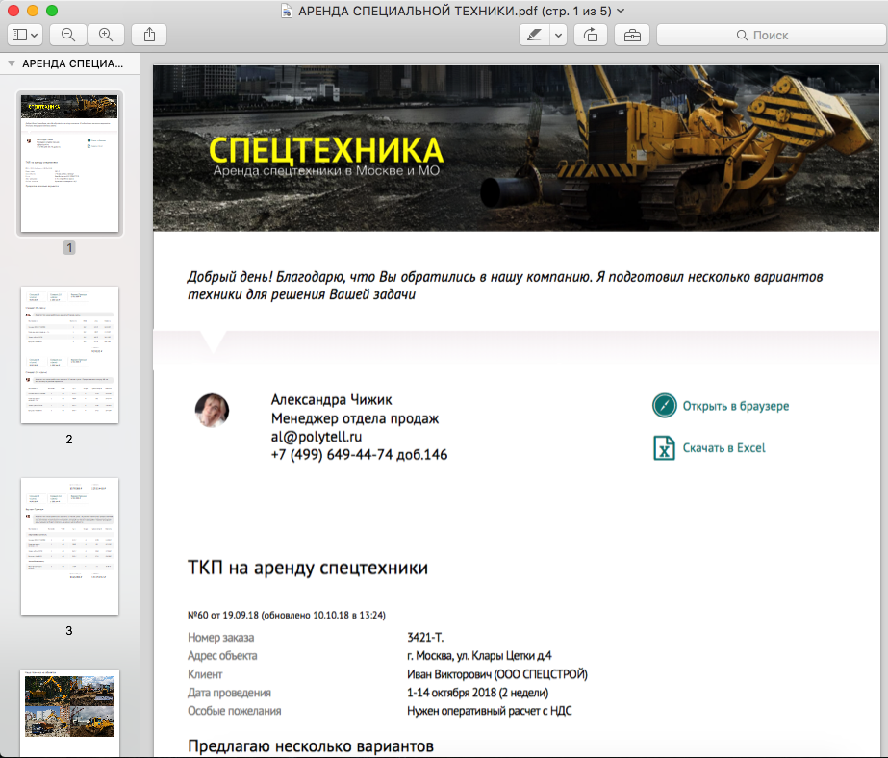Image resolution: width=888 pixels, height=758 pixels.
Task: Click the sidebar view mode icon
Action: 19,35
